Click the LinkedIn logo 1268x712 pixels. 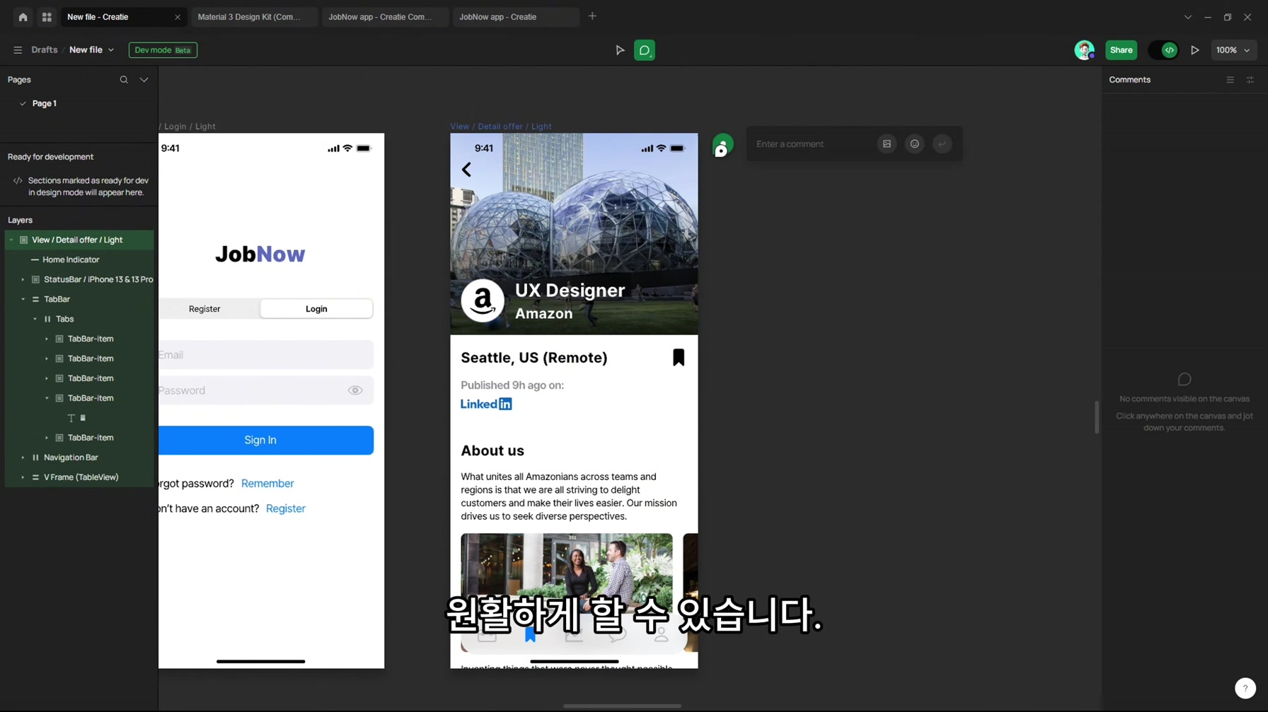tap(486, 404)
